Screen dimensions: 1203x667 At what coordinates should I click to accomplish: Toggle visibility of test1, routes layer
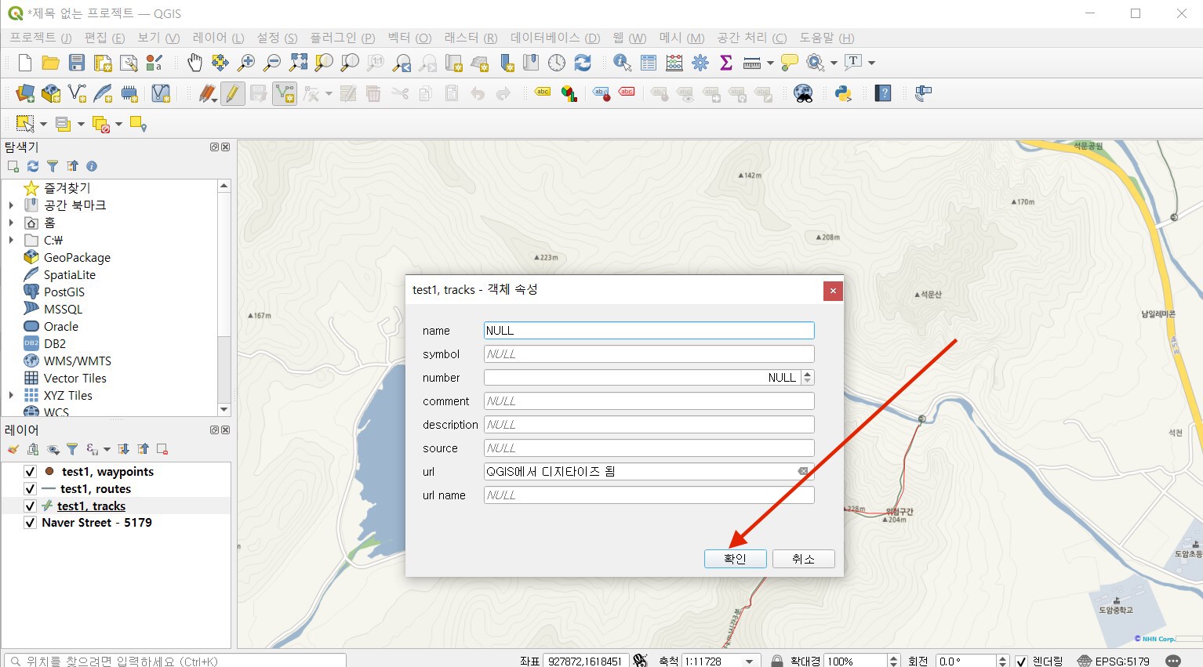pyautogui.click(x=30, y=489)
